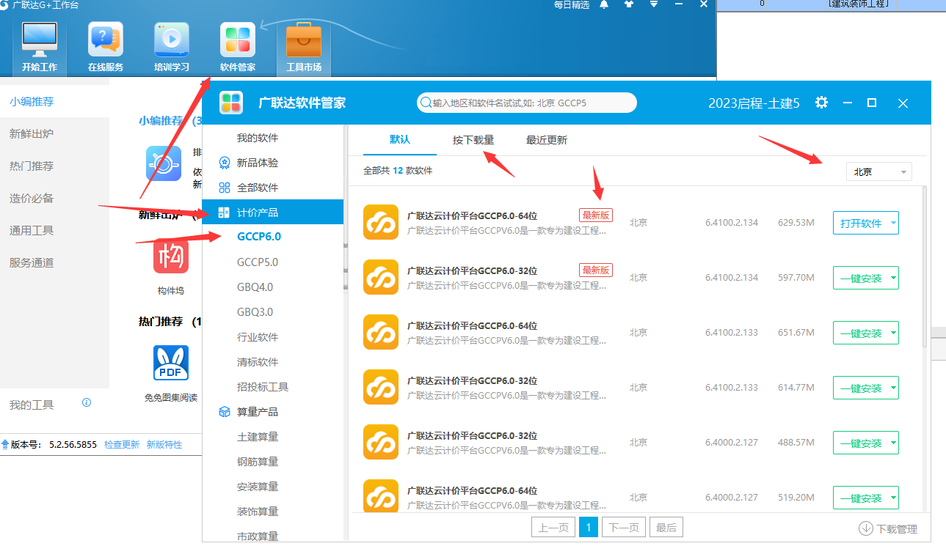Open the 兔兔图集阅读 PDF rabbit icon
Image resolution: width=946 pixels, height=546 pixels.
171,363
